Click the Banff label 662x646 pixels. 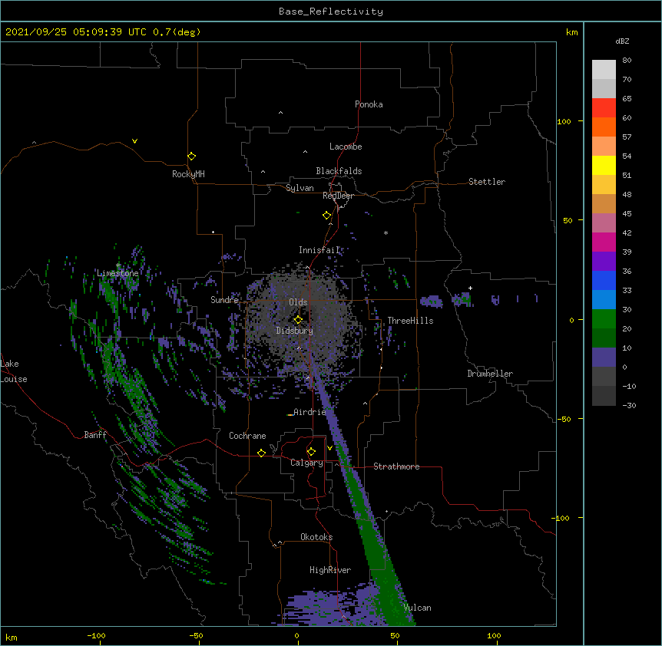point(95,435)
